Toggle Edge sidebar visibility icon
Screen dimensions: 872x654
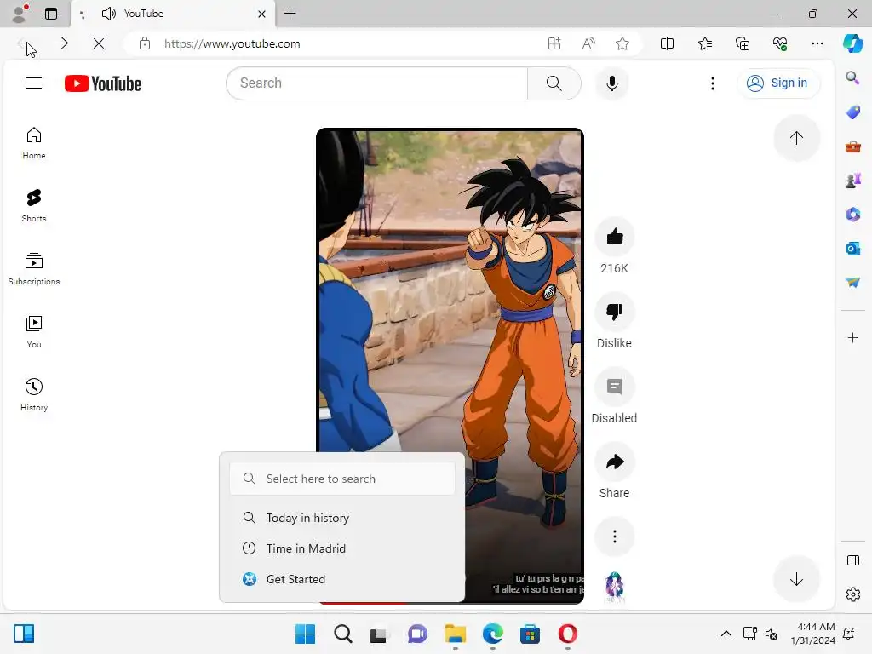point(853,560)
